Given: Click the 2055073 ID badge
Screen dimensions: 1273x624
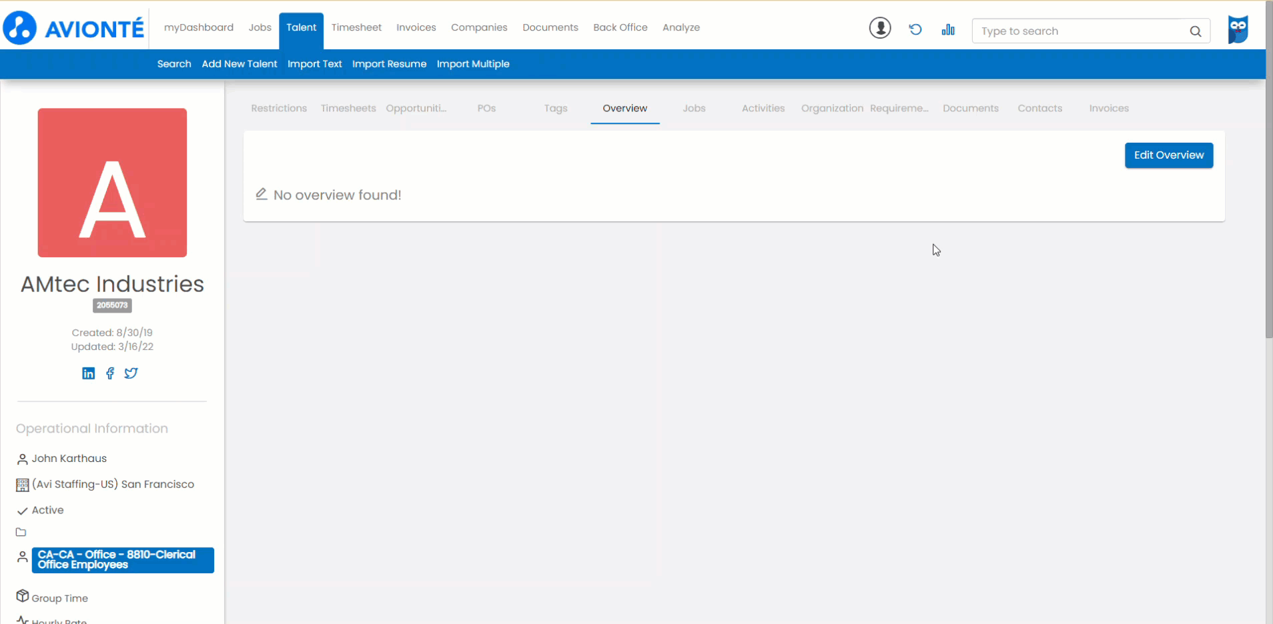Looking at the screenshot, I should point(112,305).
